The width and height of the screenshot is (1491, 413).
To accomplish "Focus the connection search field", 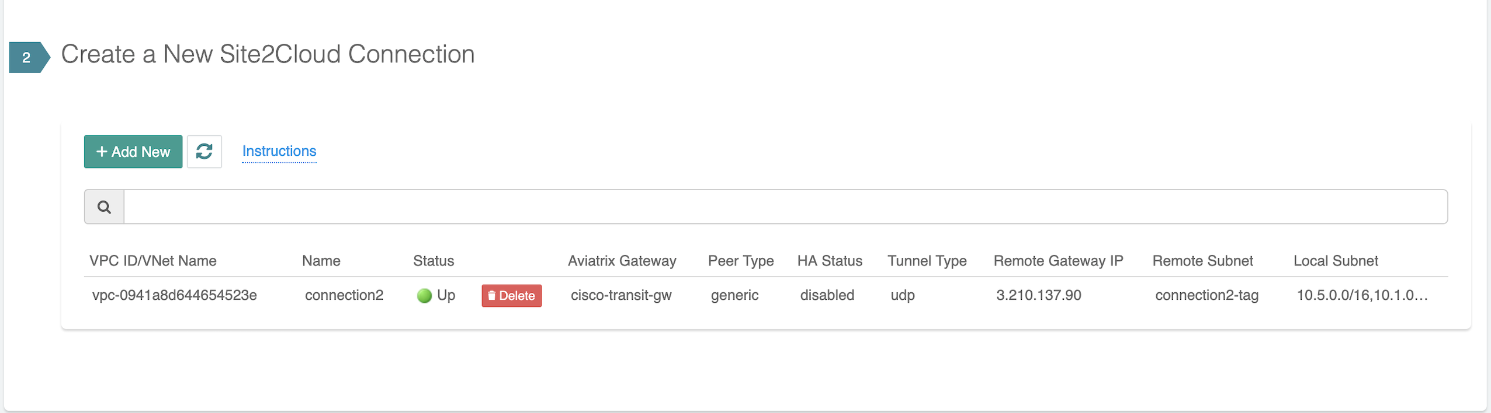I will tap(785, 207).
